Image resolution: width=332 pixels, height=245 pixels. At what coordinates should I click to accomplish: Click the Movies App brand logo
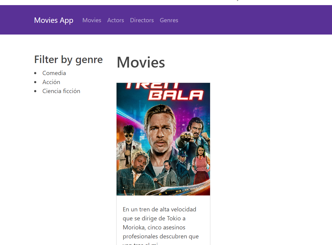pos(54,20)
